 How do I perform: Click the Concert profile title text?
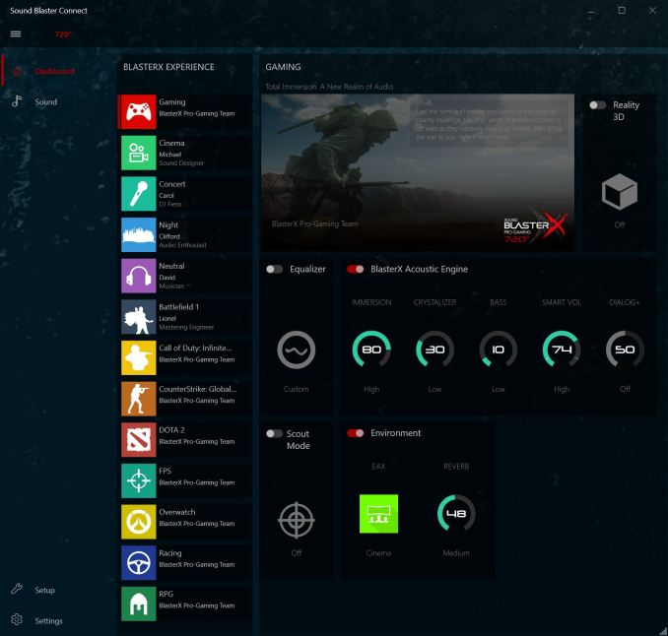(x=172, y=184)
